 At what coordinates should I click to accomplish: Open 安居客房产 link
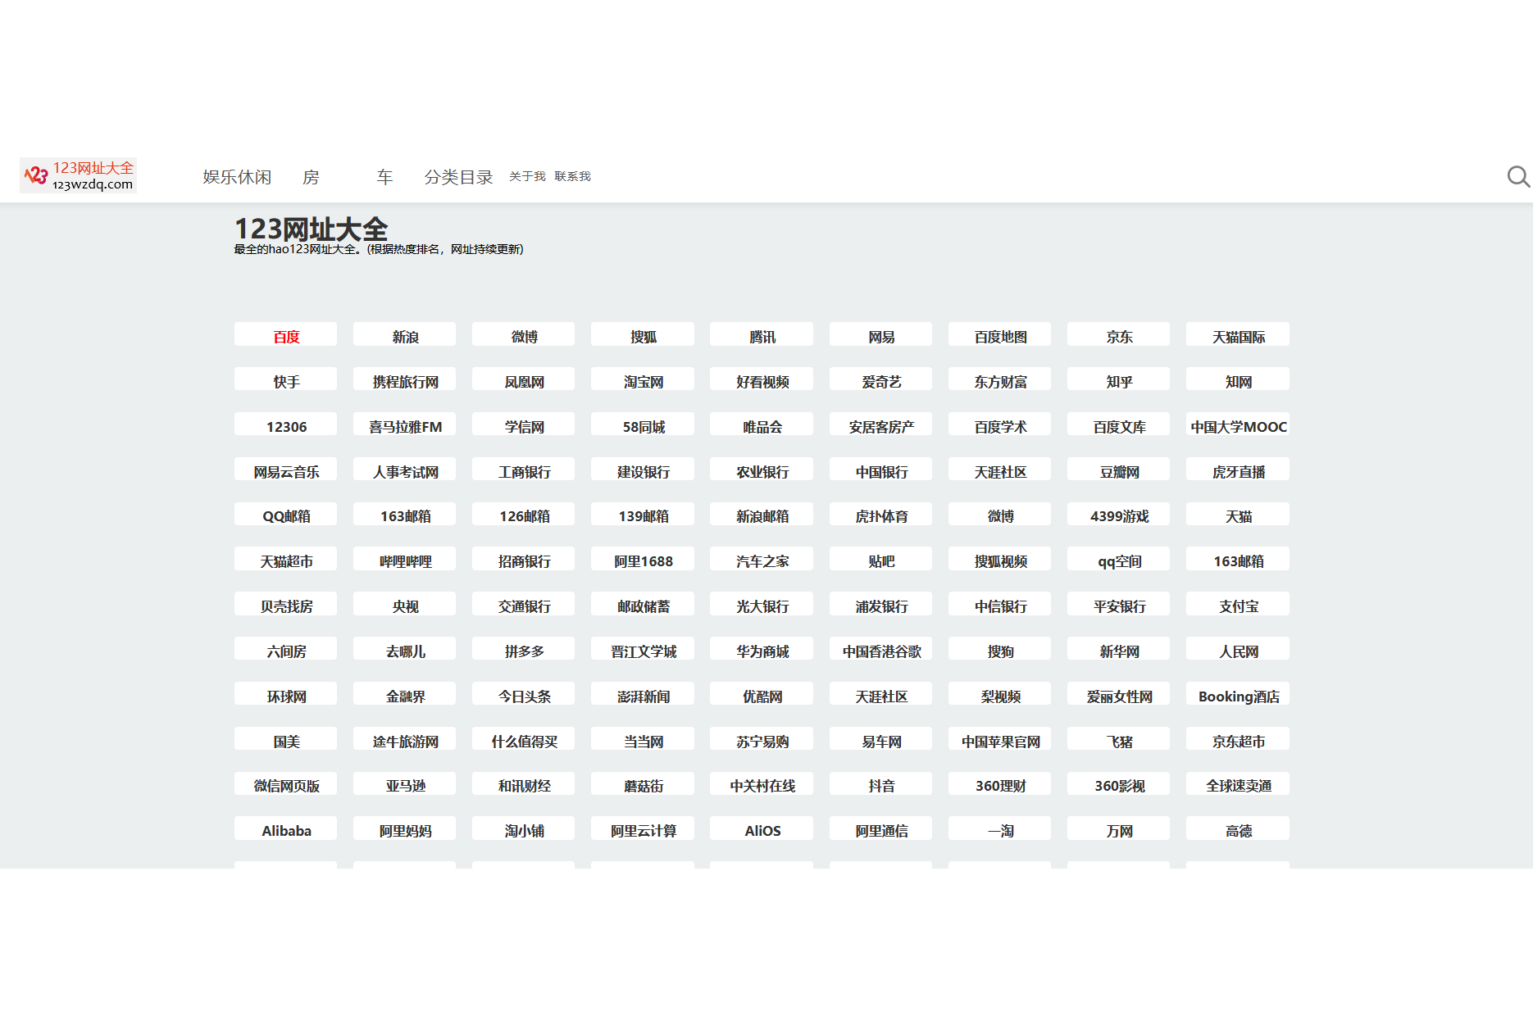point(881,426)
